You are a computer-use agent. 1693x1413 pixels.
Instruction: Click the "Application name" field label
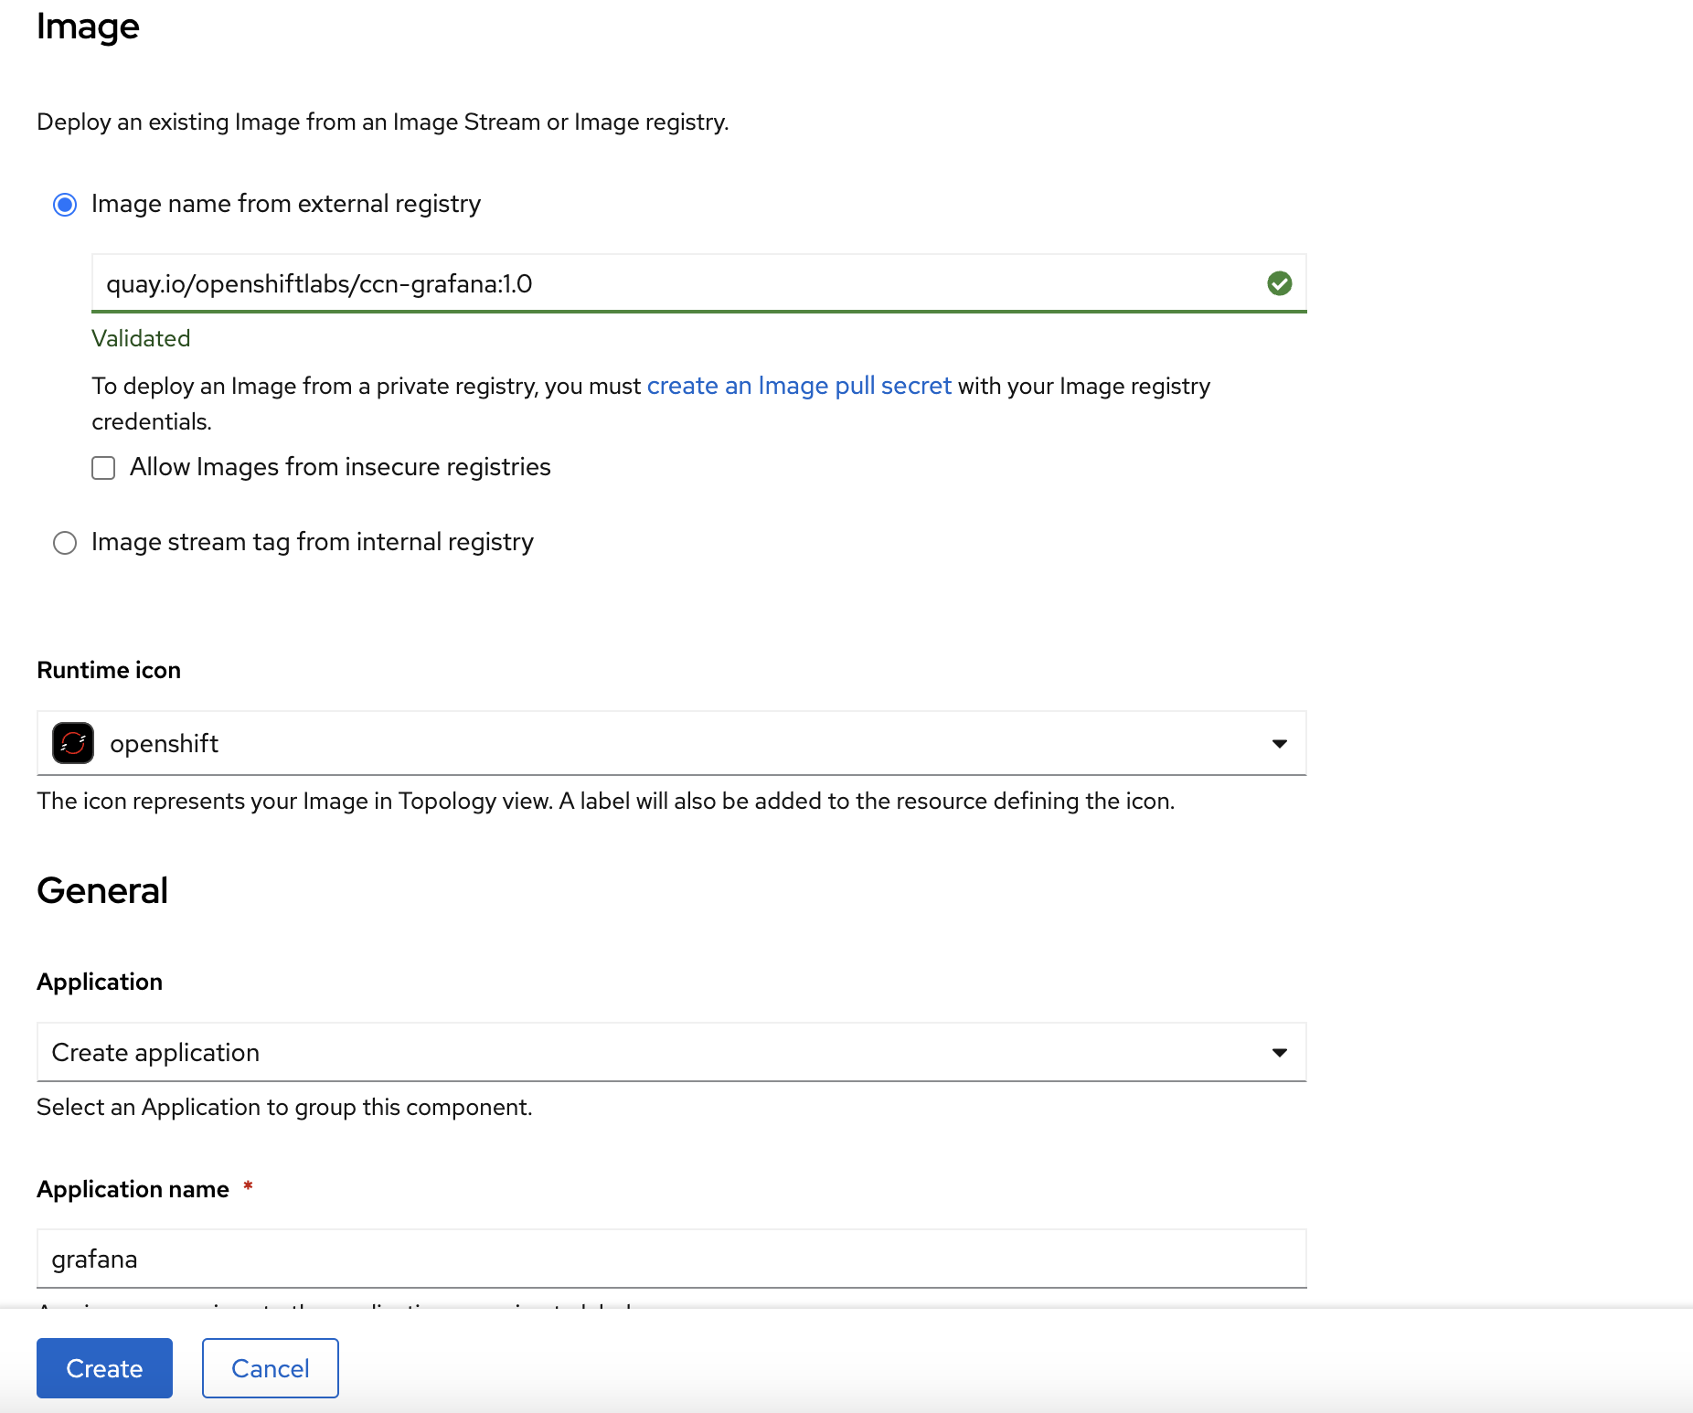pyautogui.click(x=133, y=1189)
